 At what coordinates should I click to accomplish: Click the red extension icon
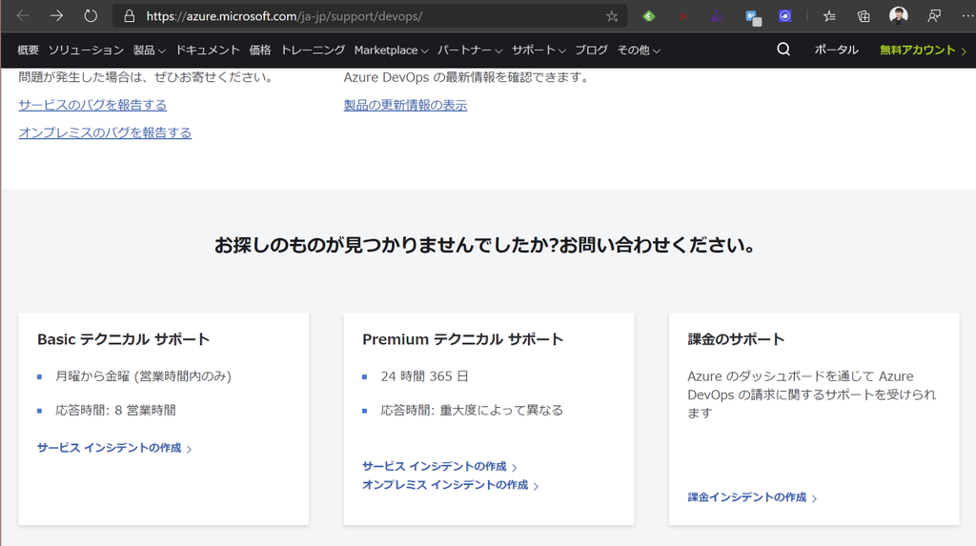682,16
